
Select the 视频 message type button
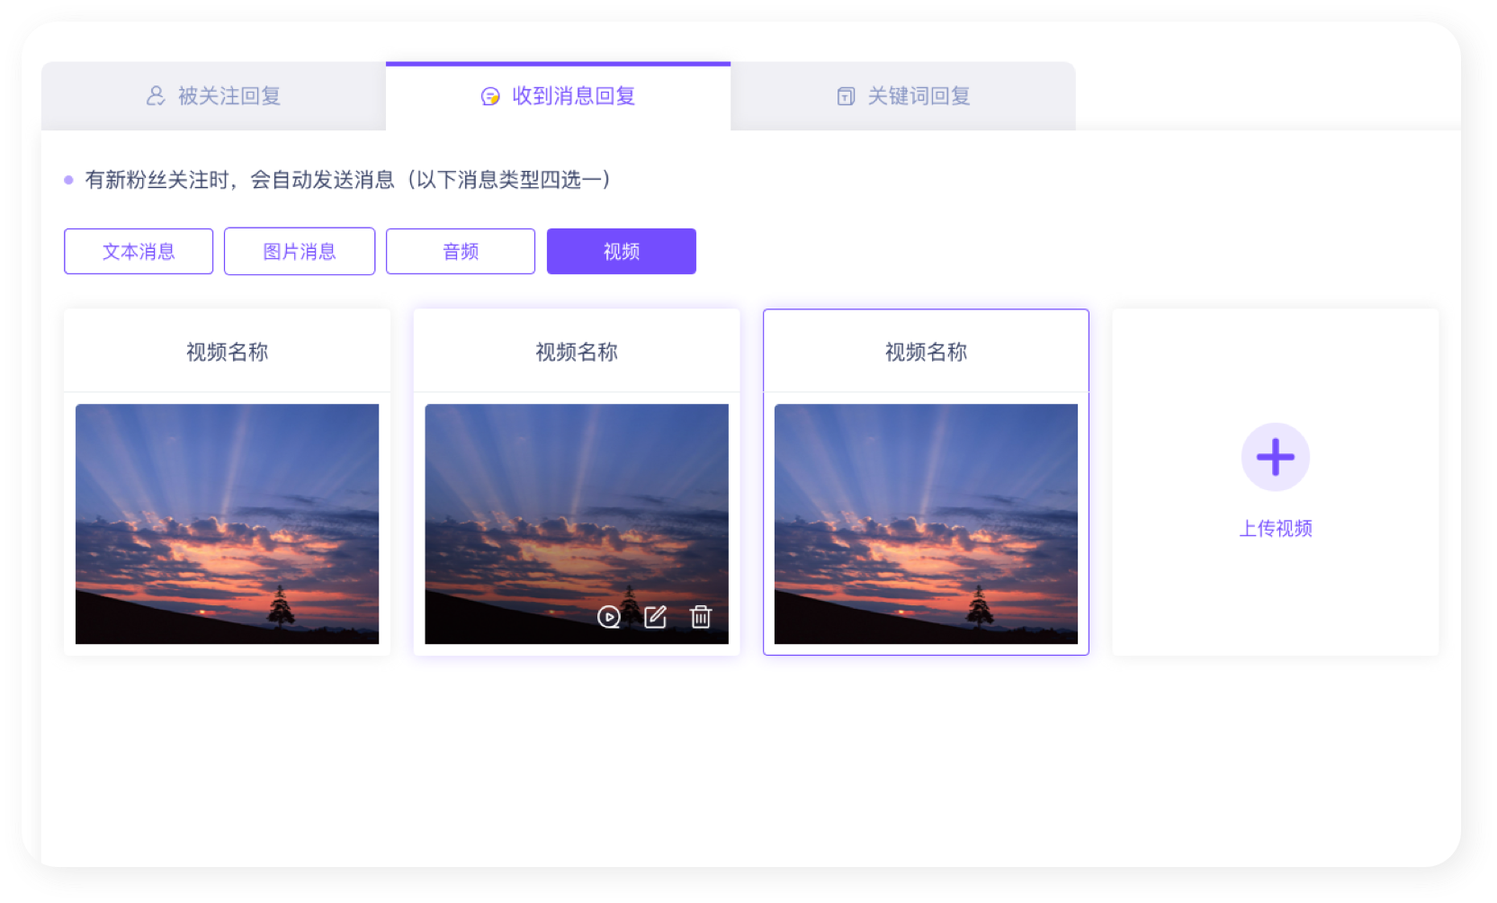(622, 251)
